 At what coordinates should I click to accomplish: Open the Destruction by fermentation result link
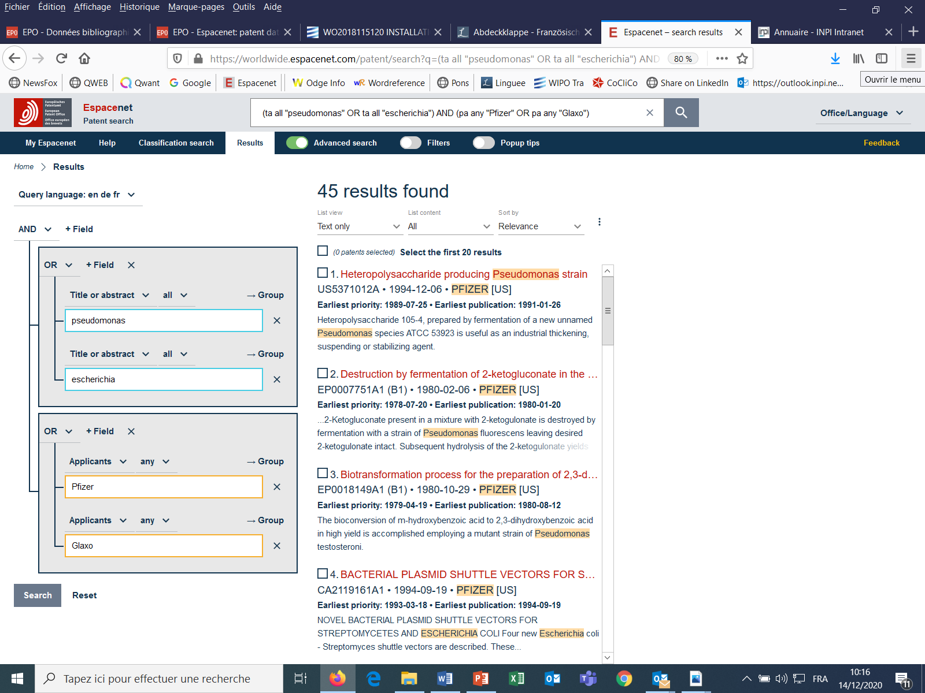[x=462, y=374]
